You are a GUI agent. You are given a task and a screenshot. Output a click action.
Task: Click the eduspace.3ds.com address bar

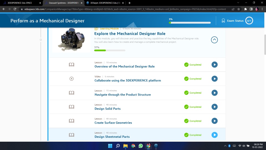[x=125, y=9]
